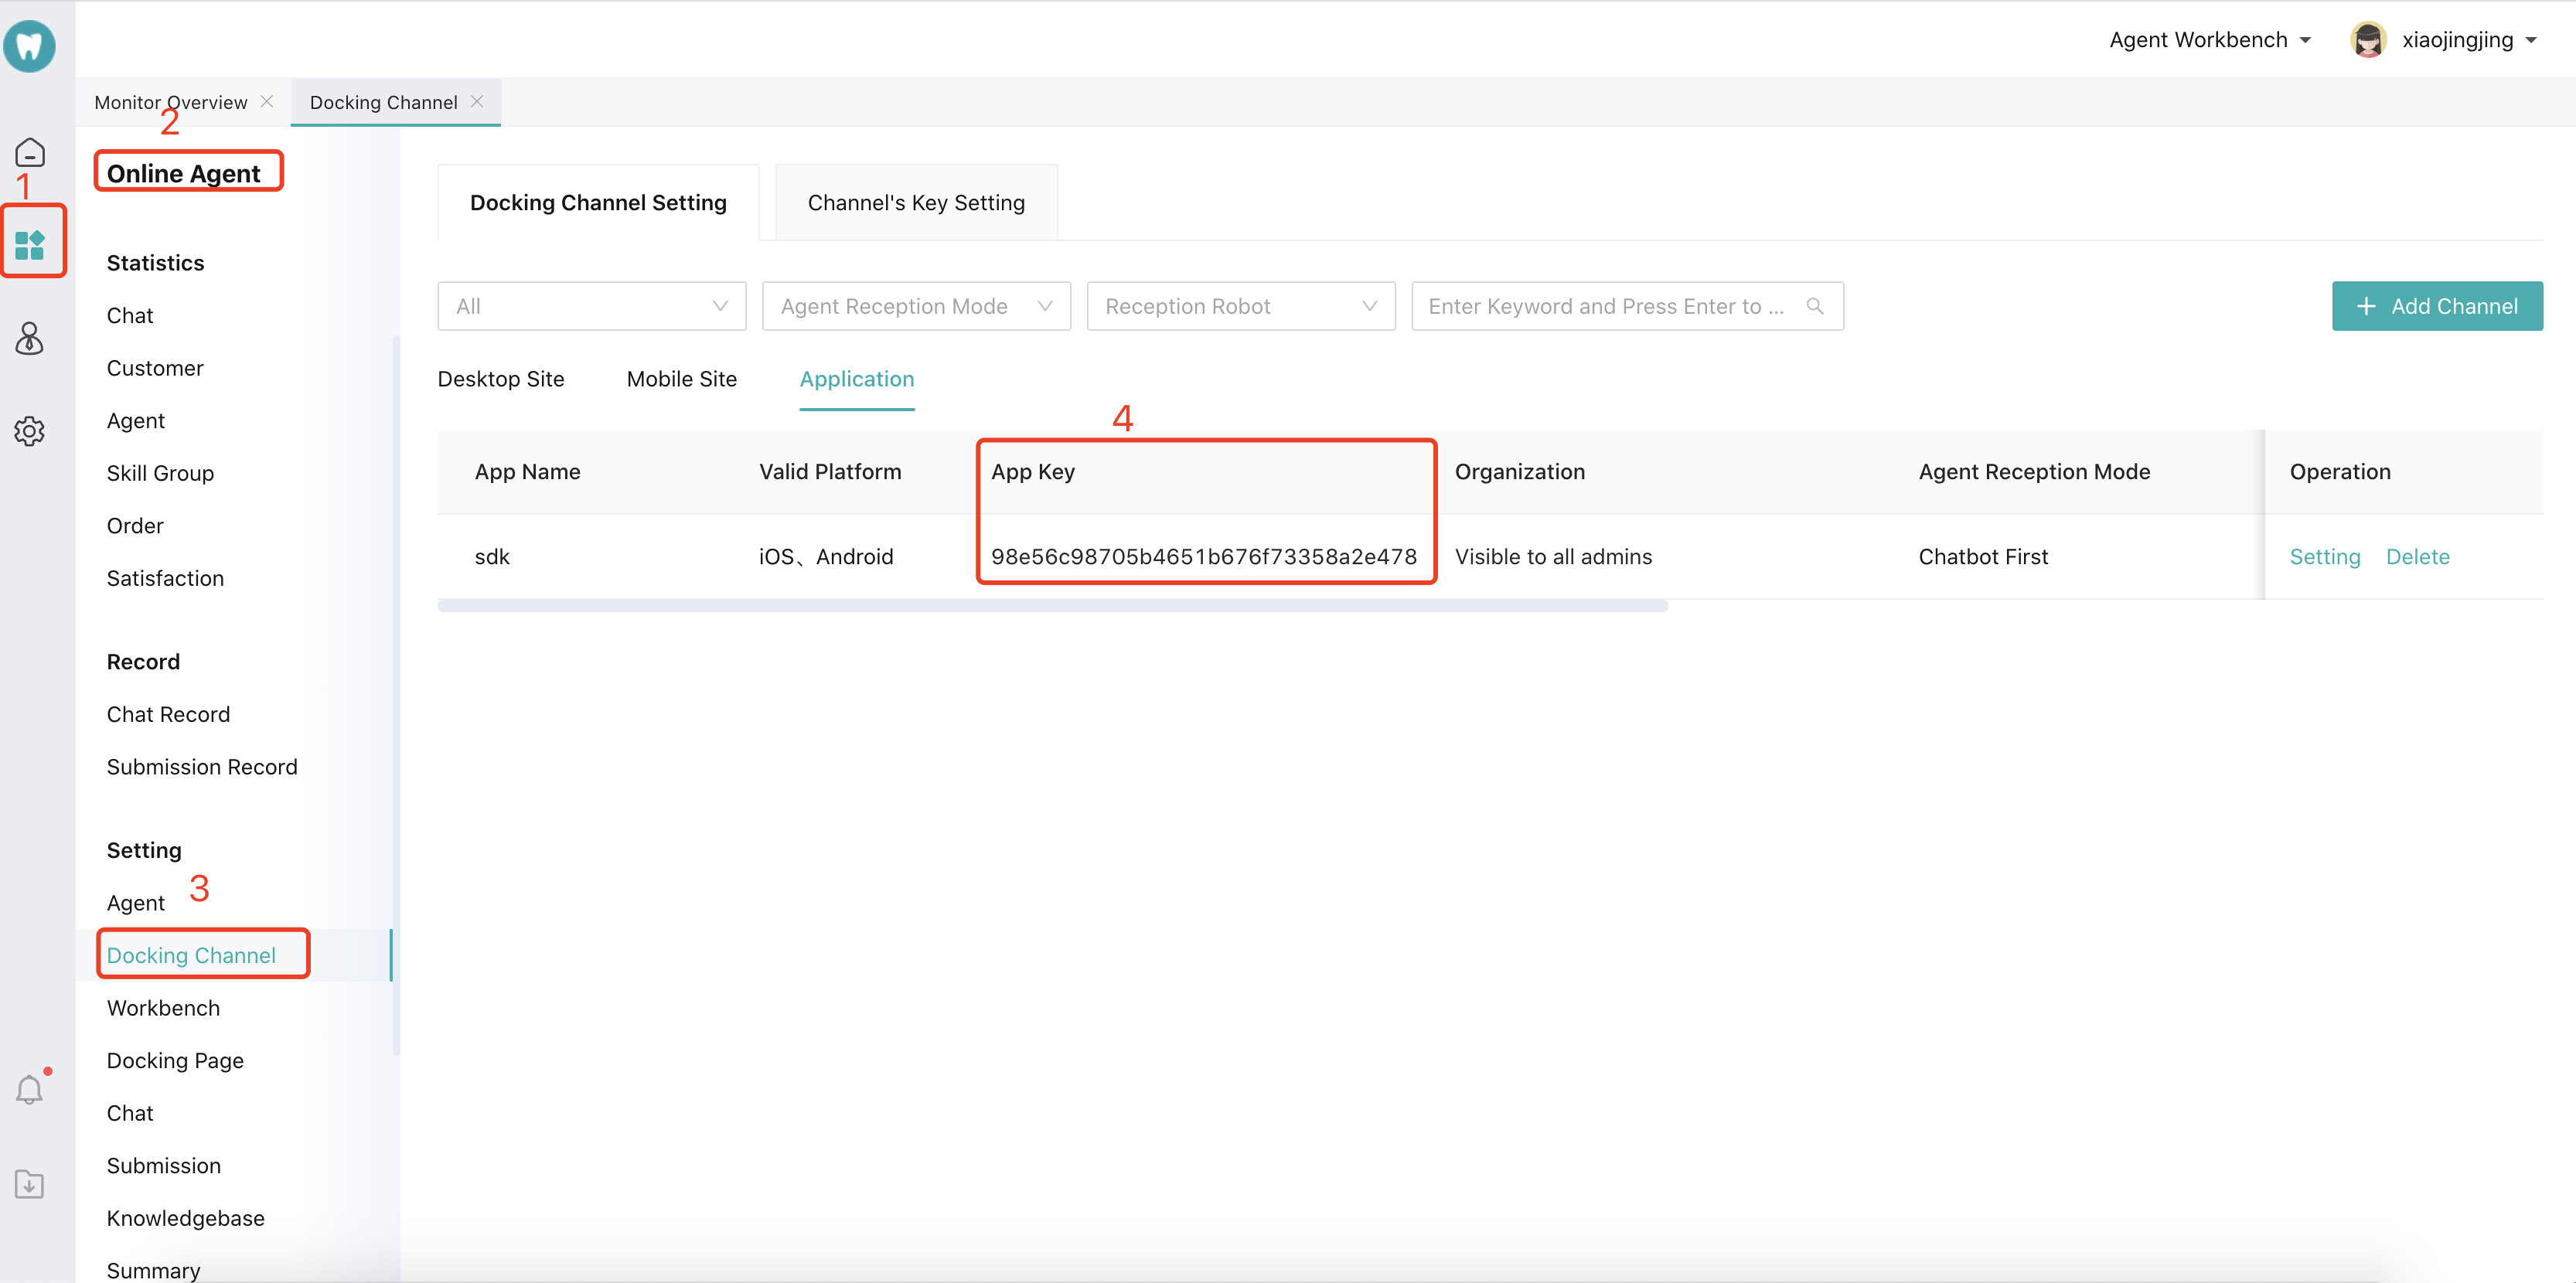2576x1283 pixels.
Task: Click the Online Agent heading
Action: 183,174
